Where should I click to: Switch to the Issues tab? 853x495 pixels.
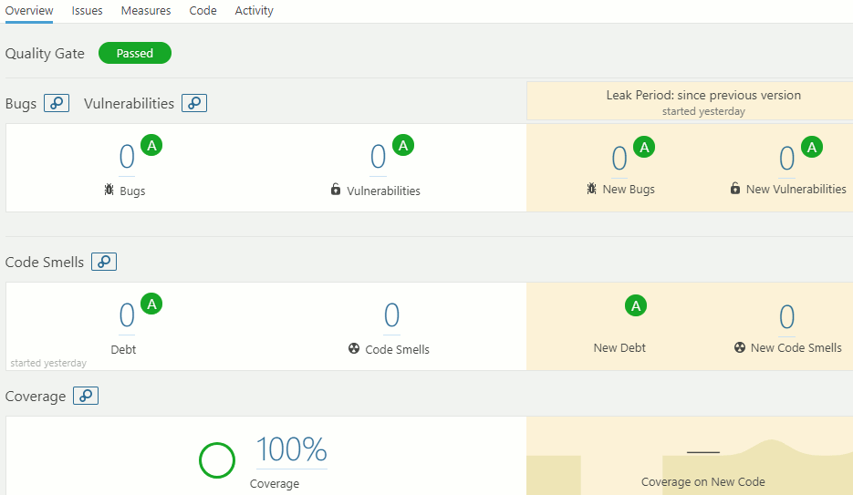(x=88, y=11)
